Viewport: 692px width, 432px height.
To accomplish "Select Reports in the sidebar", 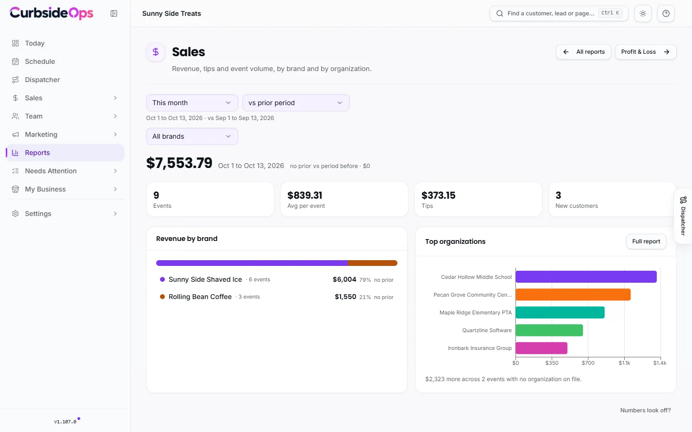I will tap(65, 153).
